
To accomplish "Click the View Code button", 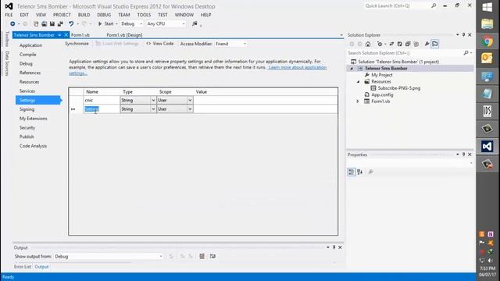I will click(159, 44).
